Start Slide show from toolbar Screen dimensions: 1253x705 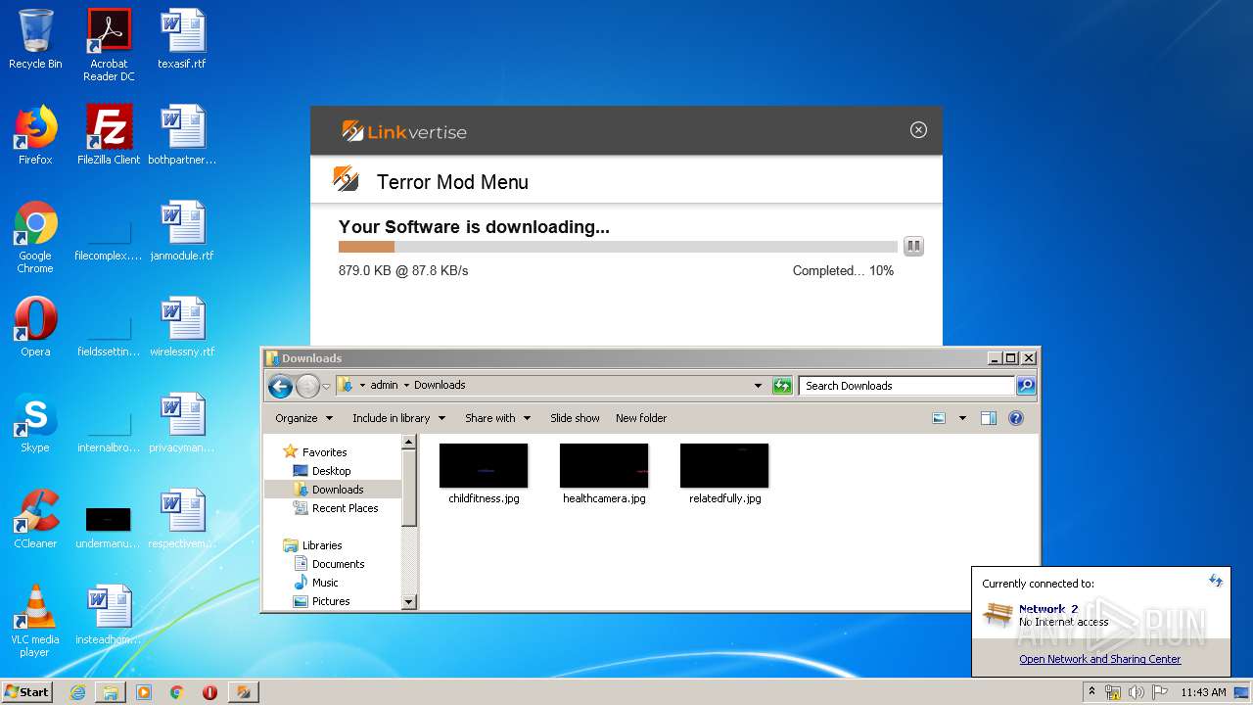(575, 418)
